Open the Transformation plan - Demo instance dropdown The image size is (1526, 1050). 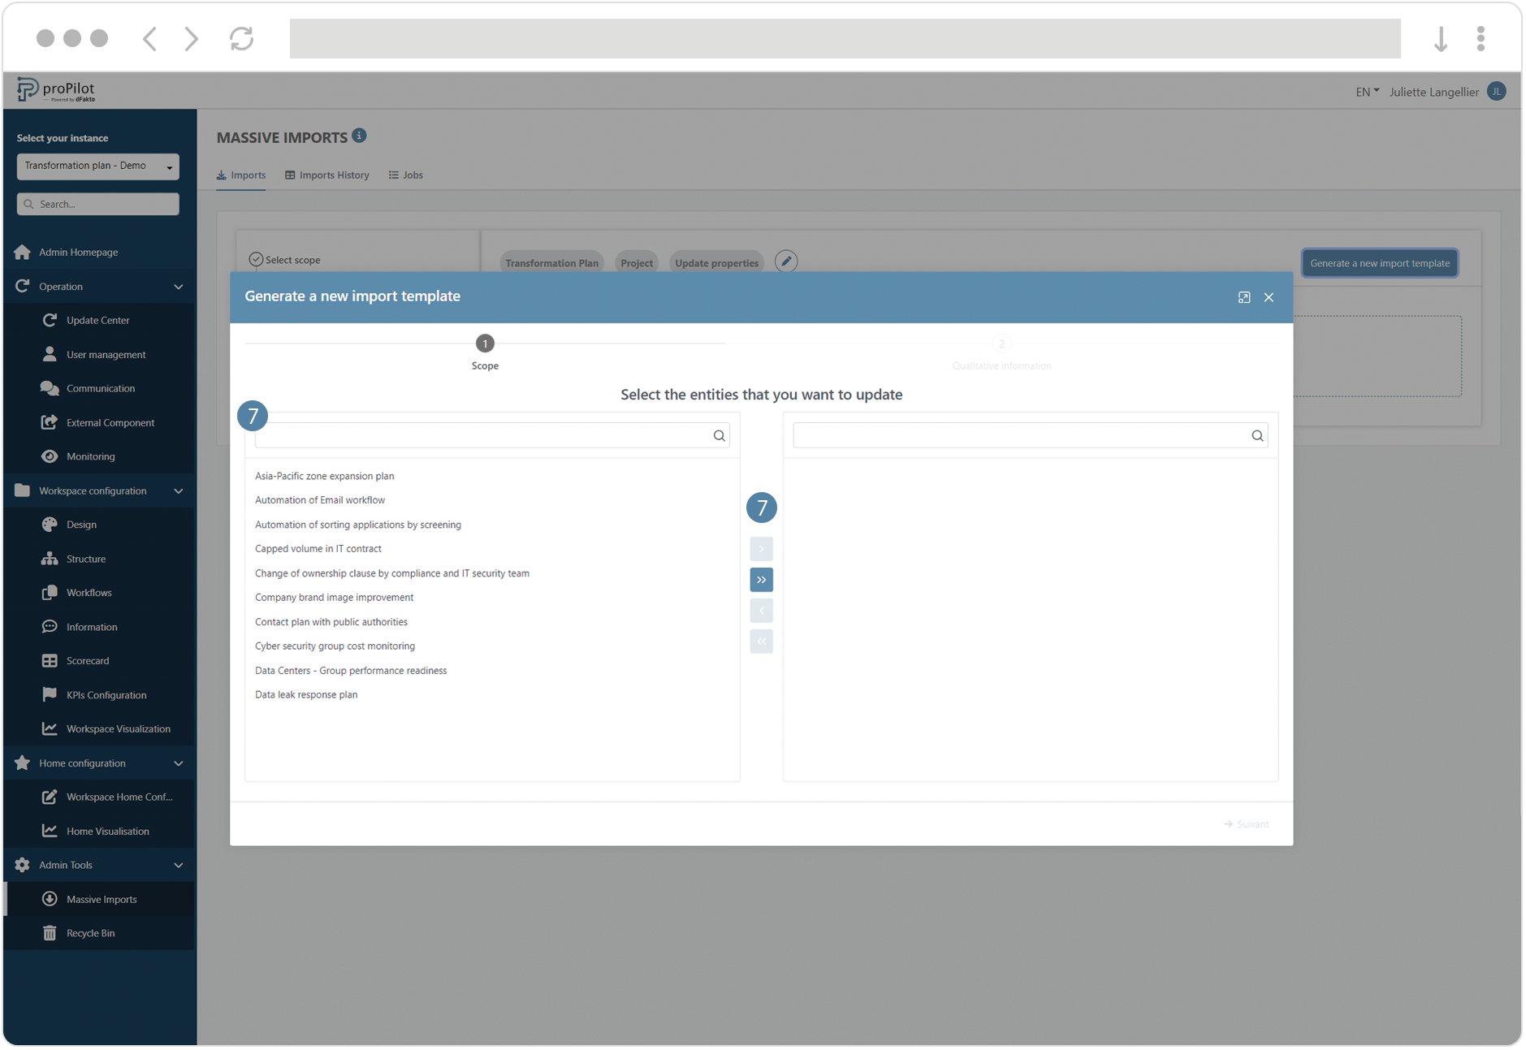click(97, 166)
